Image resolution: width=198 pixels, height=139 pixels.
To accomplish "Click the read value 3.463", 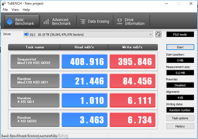I will [x=84, y=119].
